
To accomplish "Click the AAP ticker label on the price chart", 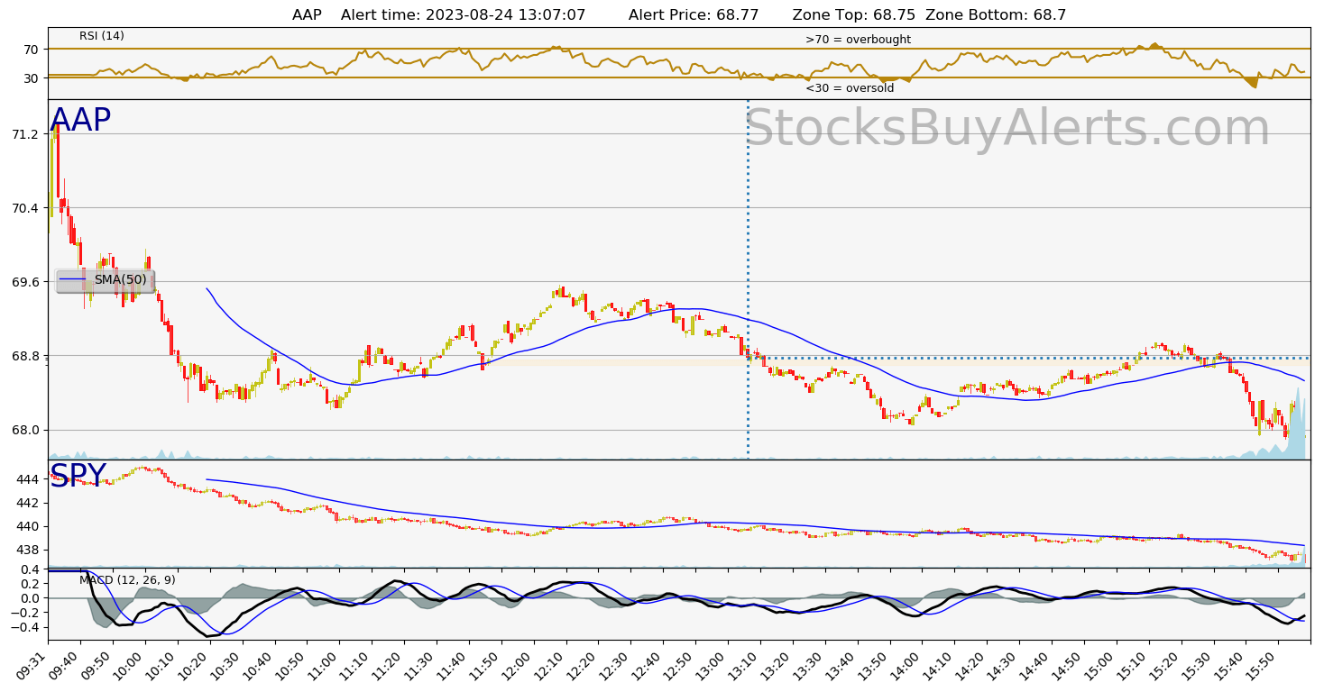I will 80,121.
